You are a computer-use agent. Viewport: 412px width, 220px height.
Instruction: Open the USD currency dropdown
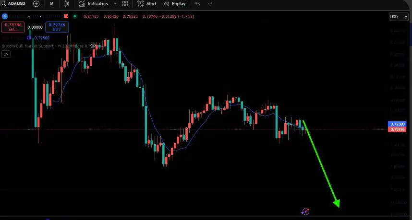pos(398,17)
